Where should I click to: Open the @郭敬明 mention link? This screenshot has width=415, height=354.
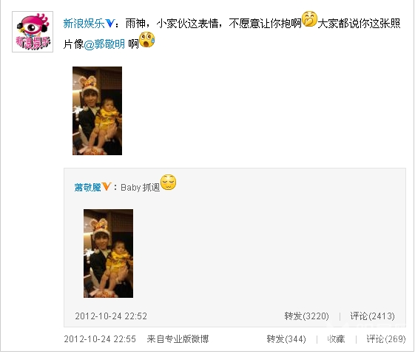104,44
